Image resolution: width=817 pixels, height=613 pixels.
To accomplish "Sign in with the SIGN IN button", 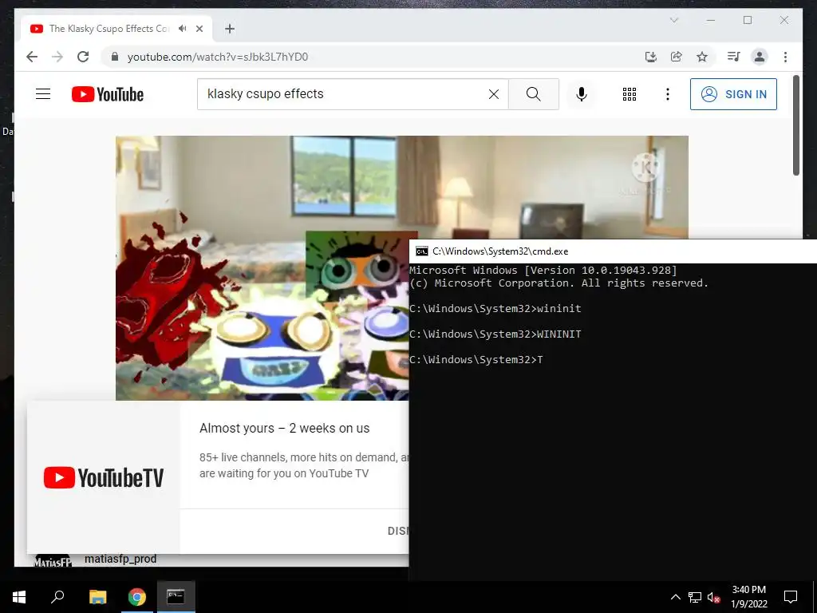I will click(734, 94).
